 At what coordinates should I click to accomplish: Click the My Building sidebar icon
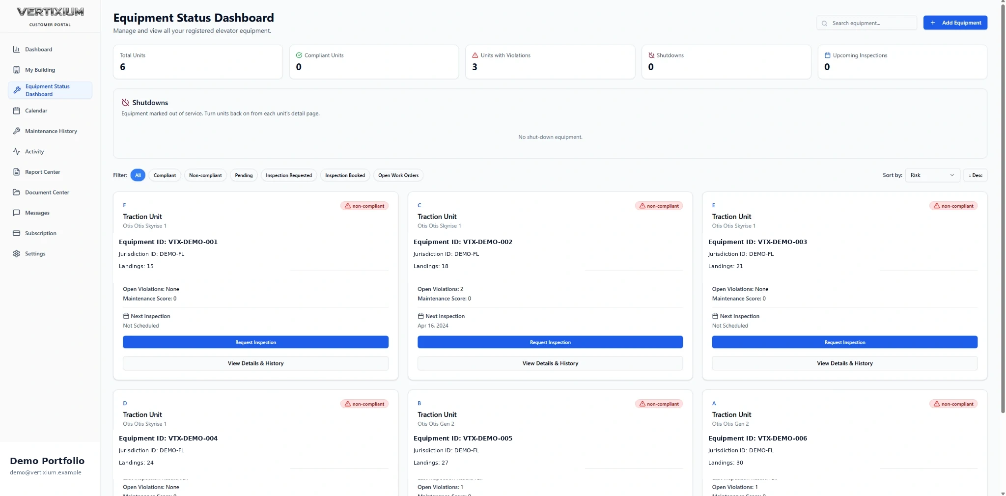tap(16, 70)
